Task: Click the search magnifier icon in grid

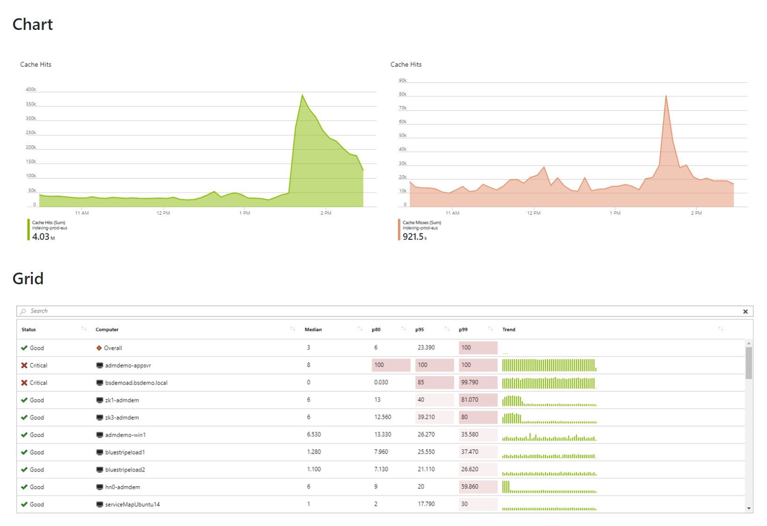Action: tap(23, 311)
